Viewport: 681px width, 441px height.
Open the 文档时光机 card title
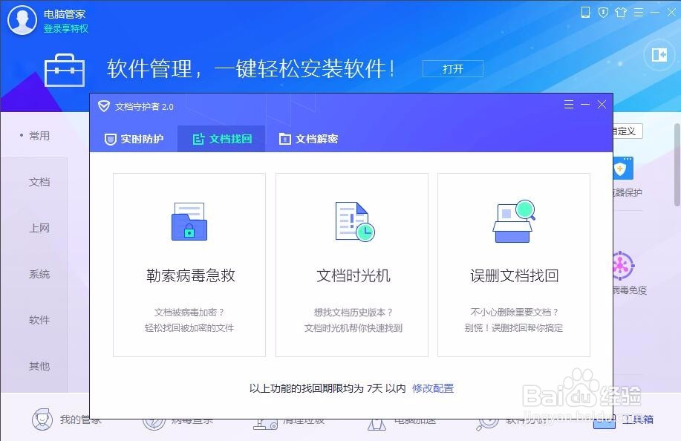[x=353, y=275]
